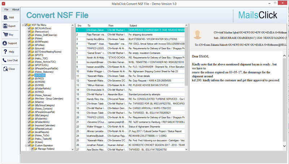
Task: Uncheck the Manage Folders checkbox
Action: (x=32, y=149)
